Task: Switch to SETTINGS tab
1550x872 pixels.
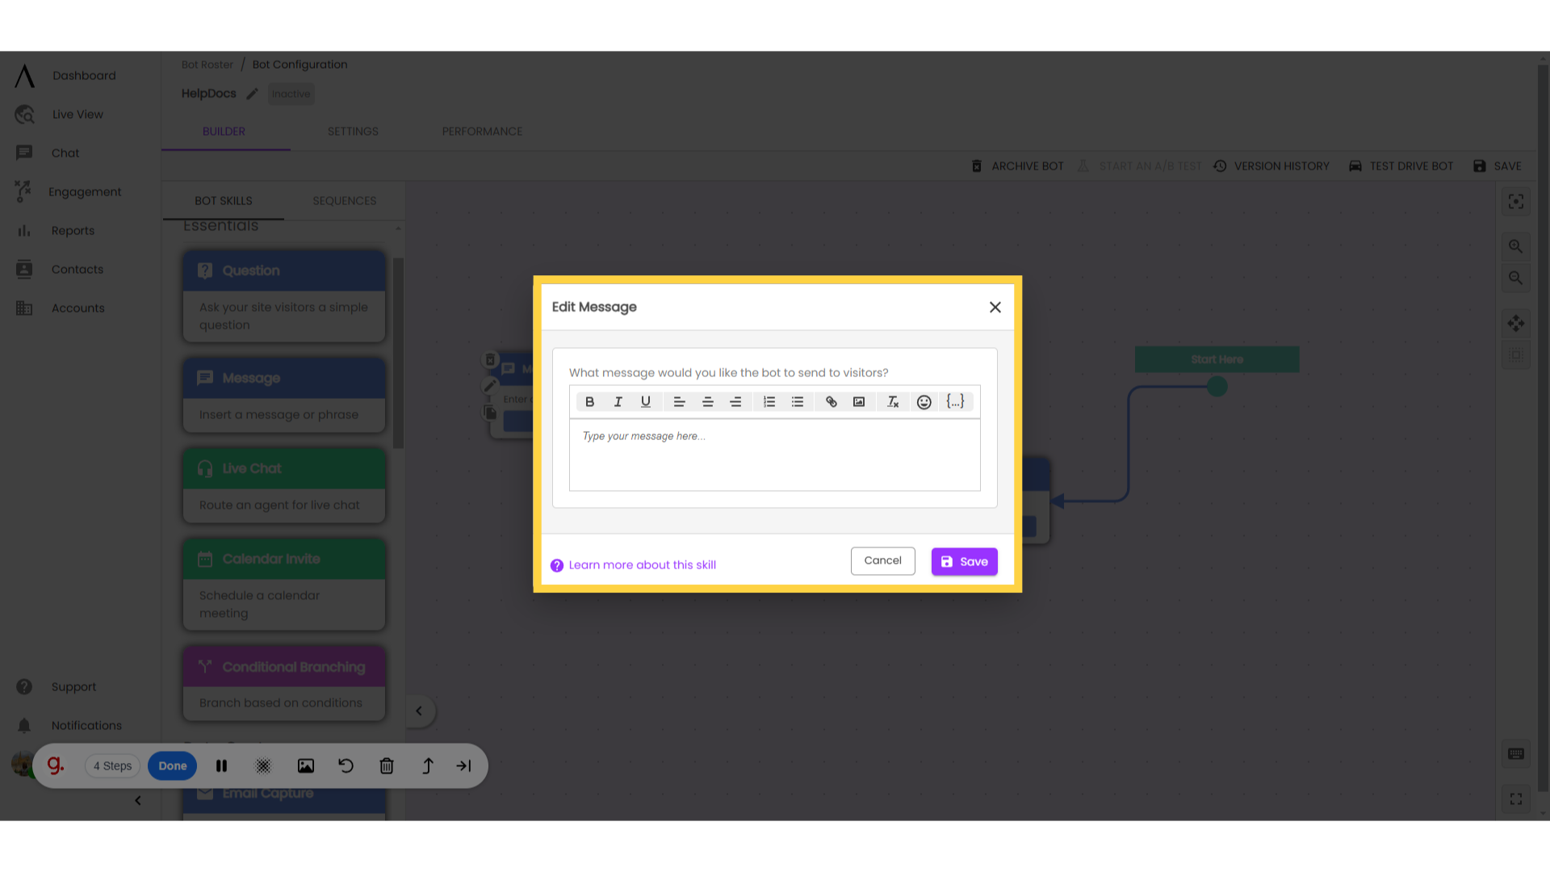Action: [x=354, y=131]
